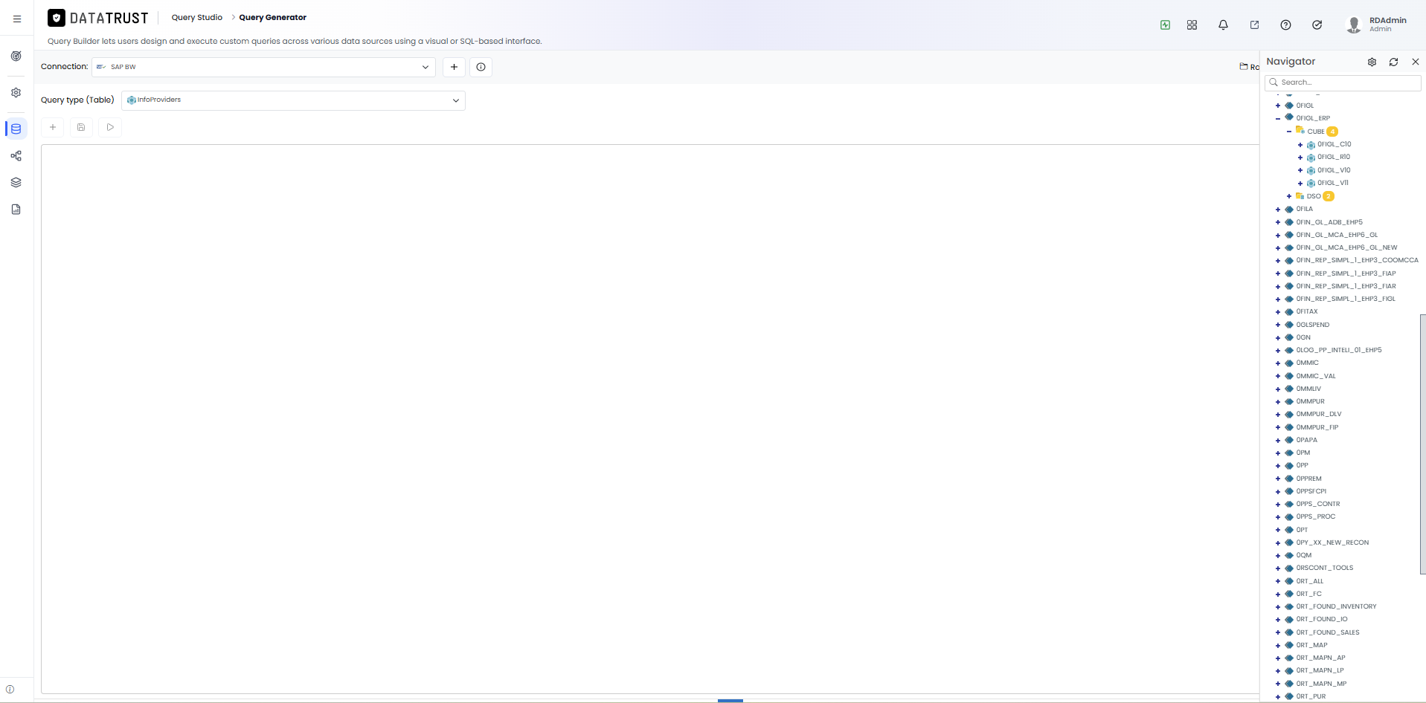Click the info icon at bottom-left corner

(10, 690)
